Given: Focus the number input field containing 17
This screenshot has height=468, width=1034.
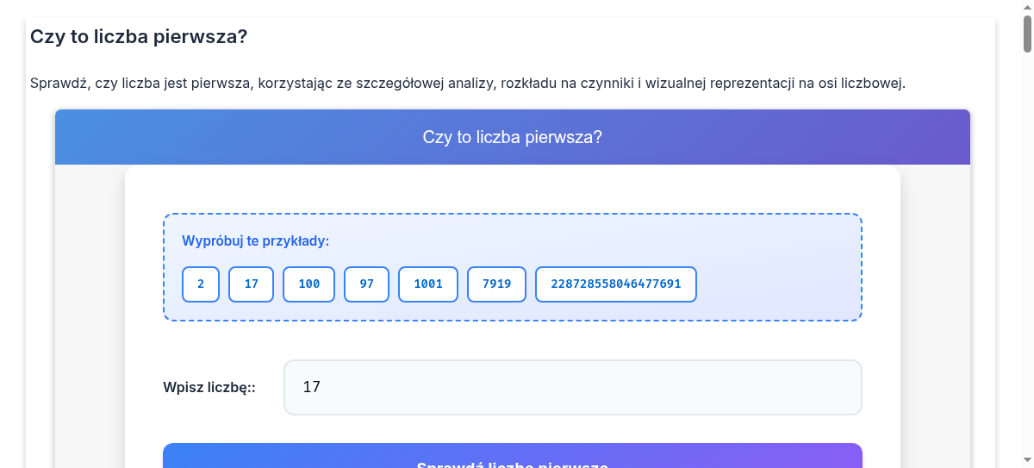Looking at the screenshot, I should [x=572, y=388].
